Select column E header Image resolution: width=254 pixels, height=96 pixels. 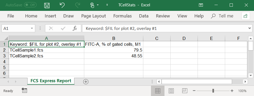click(211, 38)
